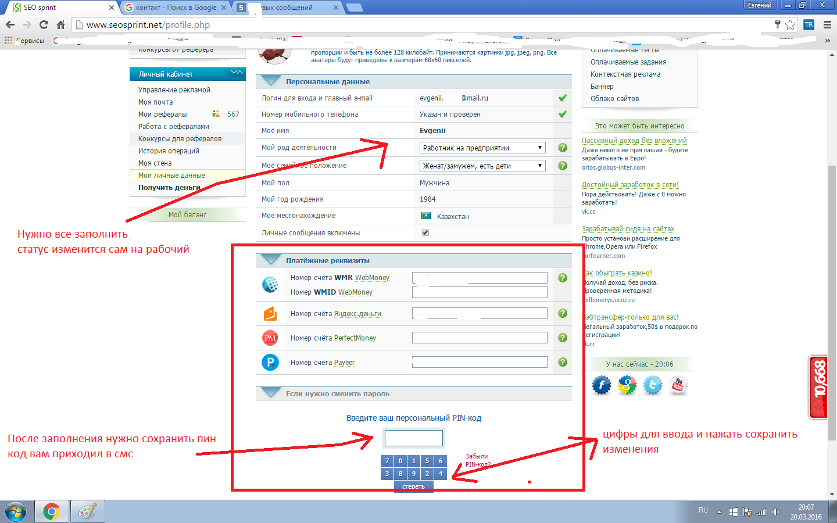This screenshot has height=523, width=837.
Task: Click the YouTube social badge icon
Action: [678, 385]
